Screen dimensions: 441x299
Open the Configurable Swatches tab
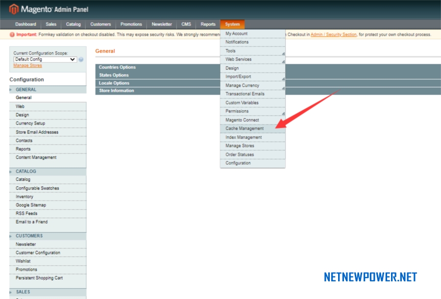coord(48,188)
